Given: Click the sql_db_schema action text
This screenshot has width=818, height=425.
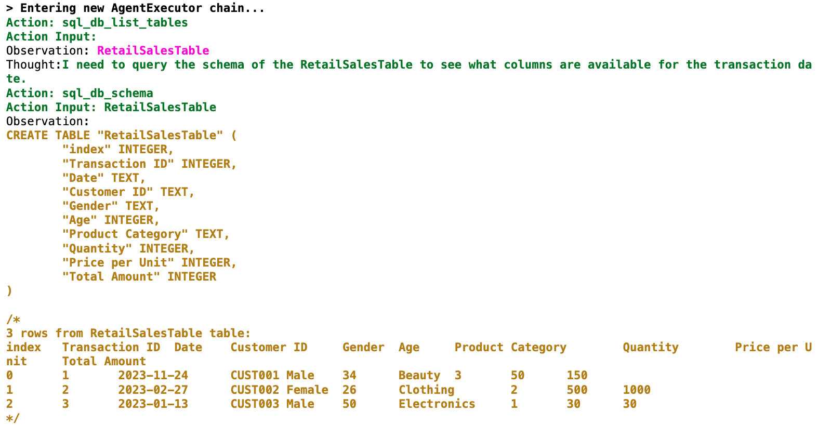Looking at the screenshot, I should pos(108,93).
